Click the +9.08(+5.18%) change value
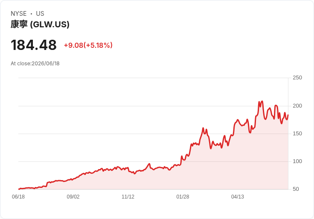The image size is (314, 219). (x=88, y=45)
